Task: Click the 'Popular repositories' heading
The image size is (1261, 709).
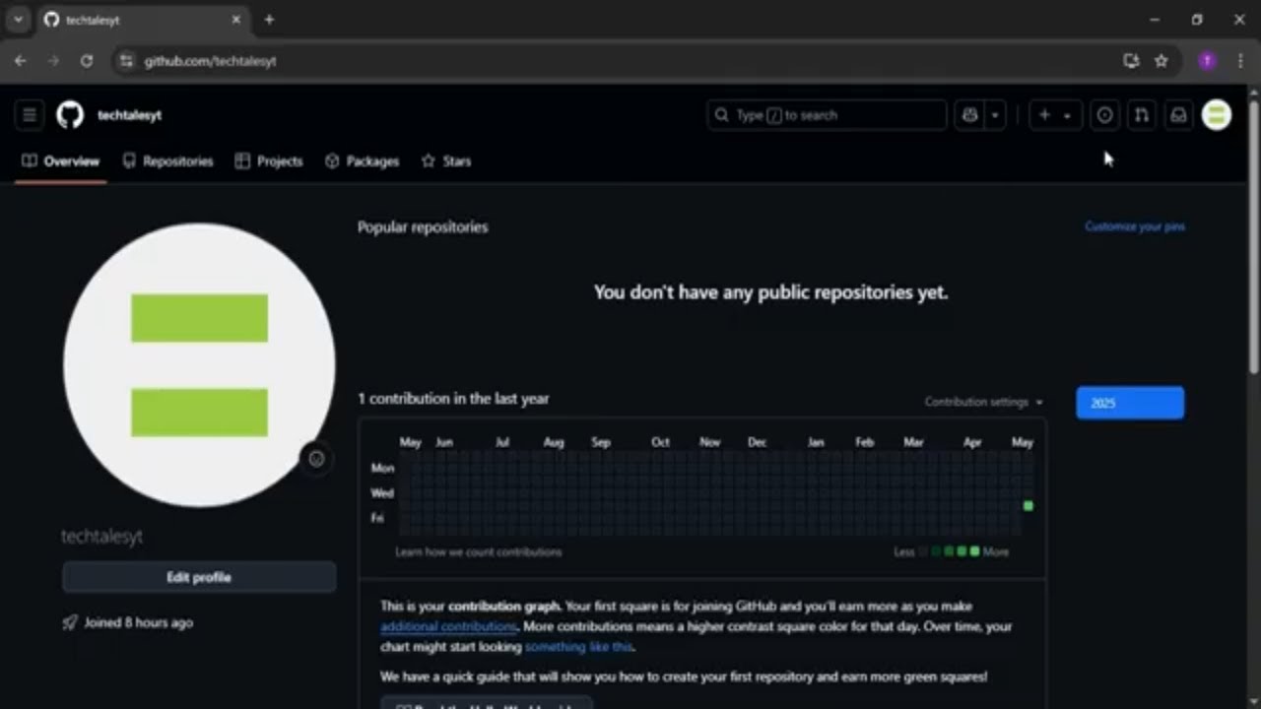Action: [423, 227]
